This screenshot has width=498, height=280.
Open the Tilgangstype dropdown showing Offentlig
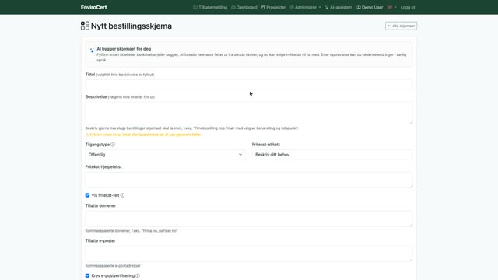click(165, 155)
